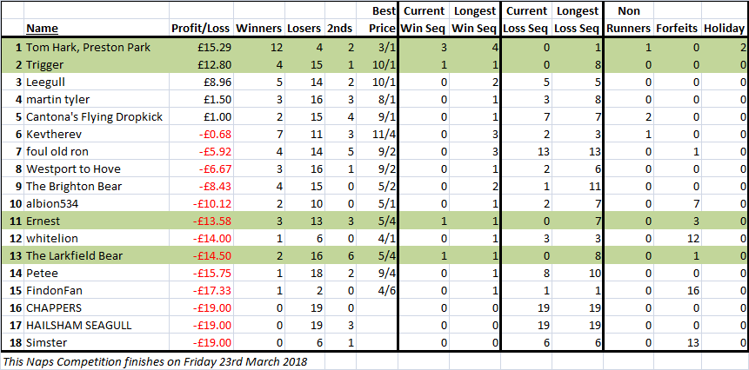The width and height of the screenshot is (749, 370).
Task: Select The Brighton Bear name cell
Action: coord(97,187)
